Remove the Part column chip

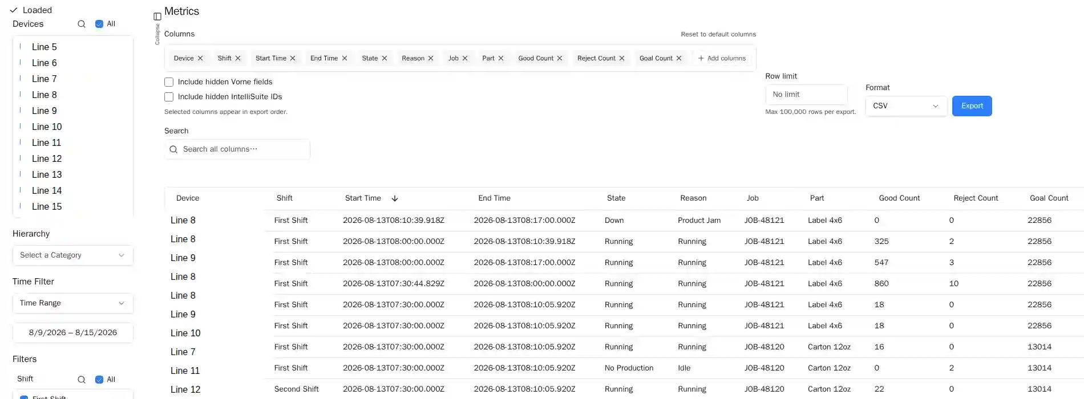(x=501, y=58)
